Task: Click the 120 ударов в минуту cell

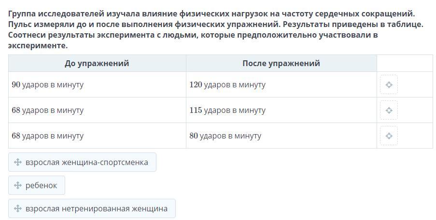Action: 227,85
